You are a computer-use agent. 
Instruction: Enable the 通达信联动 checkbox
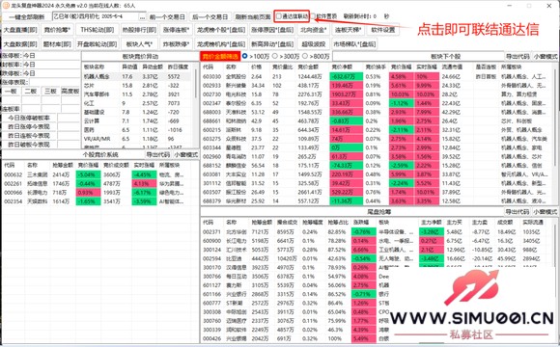coord(279,16)
